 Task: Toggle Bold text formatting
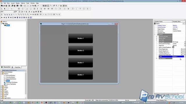pyautogui.click(x=22, y=12)
